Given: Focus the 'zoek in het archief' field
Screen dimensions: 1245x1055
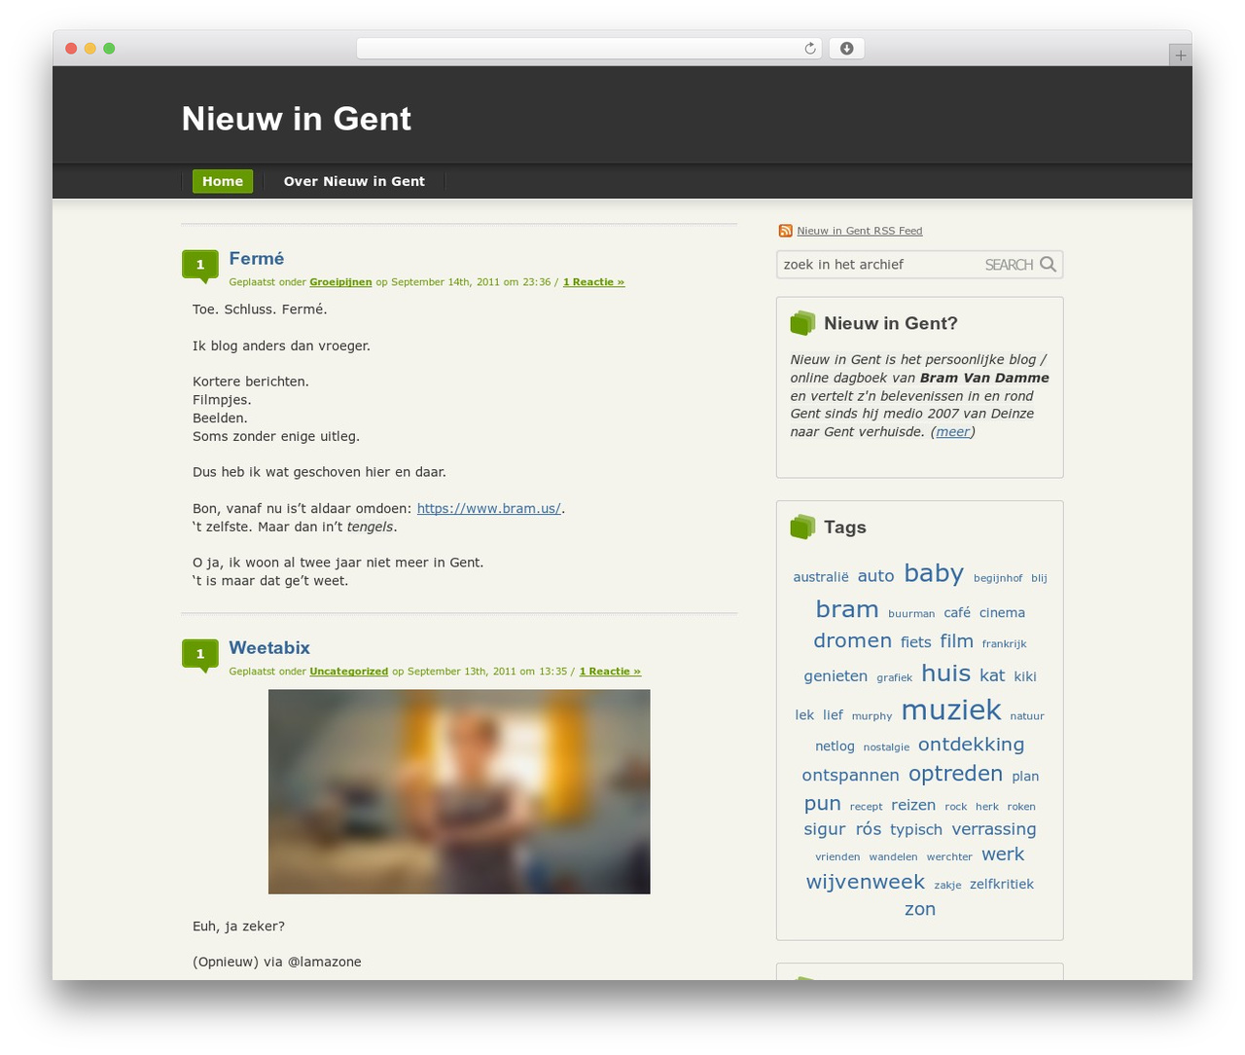Looking at the screenshot, I should [x=880, y=265].
